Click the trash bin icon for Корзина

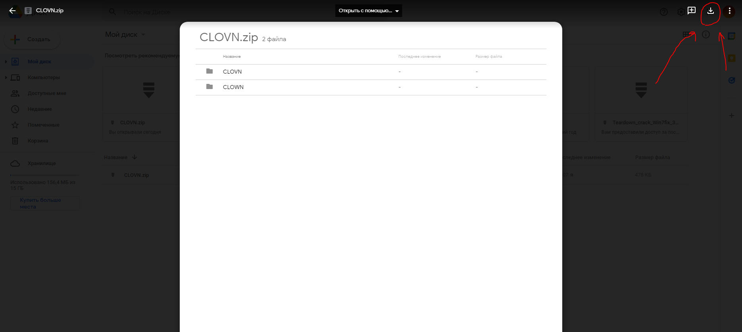pos(15,141)
